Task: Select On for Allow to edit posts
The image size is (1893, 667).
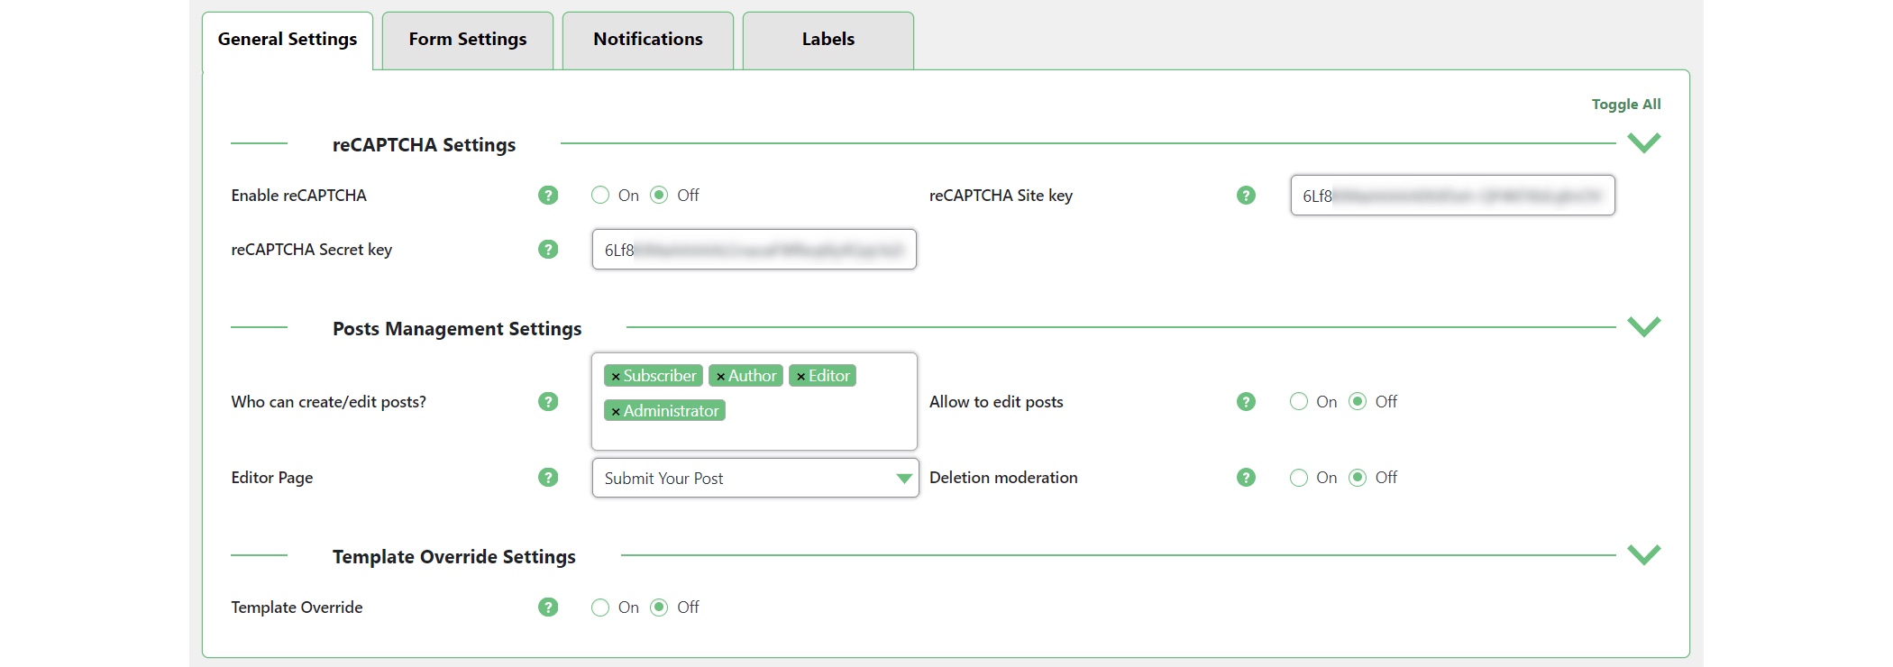Action: (1298, 402)
